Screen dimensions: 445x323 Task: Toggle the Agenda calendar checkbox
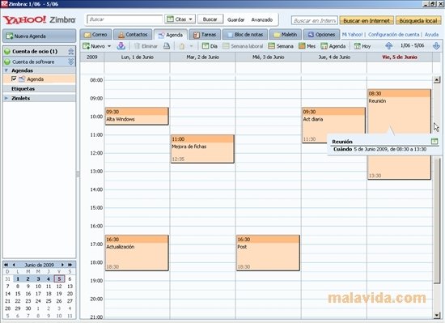[14, 79]
